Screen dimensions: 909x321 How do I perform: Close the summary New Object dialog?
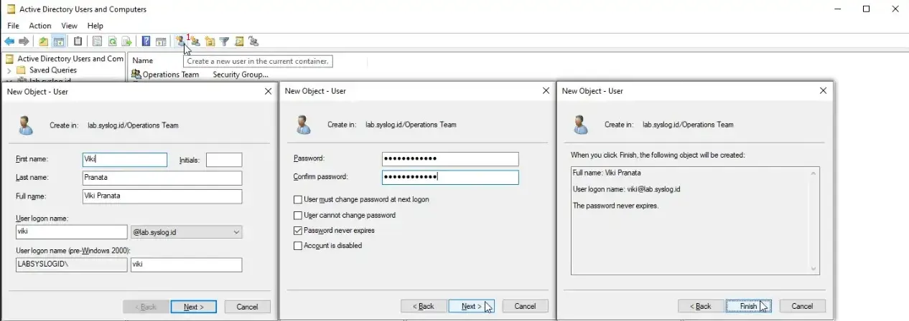824,91
